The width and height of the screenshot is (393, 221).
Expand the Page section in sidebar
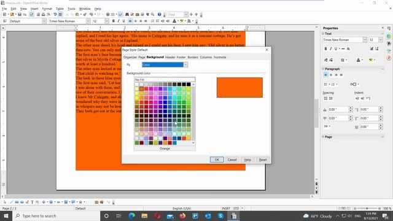[323, 137]
